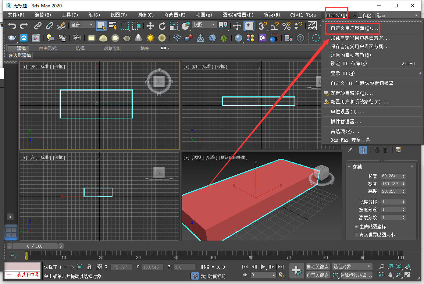Enable the 生成贴图坐标 checkbox
424x284 pixels.
(357, 227)
